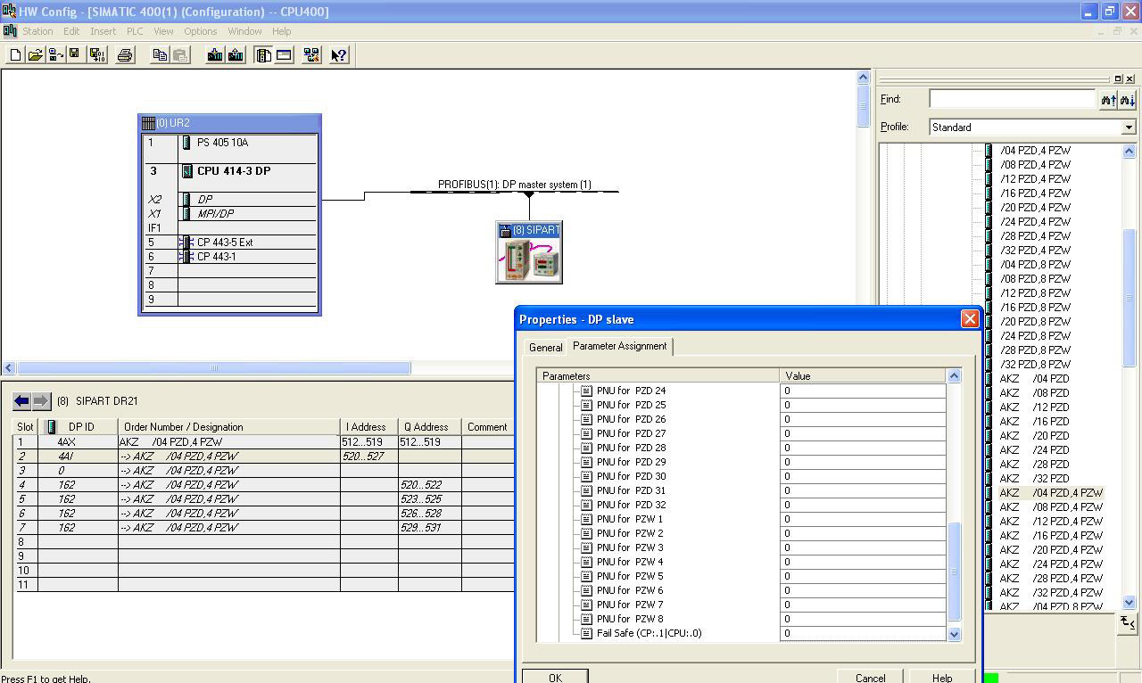Switch to the General tab
Screen dimensions: 1142x683
click(545, 348)
